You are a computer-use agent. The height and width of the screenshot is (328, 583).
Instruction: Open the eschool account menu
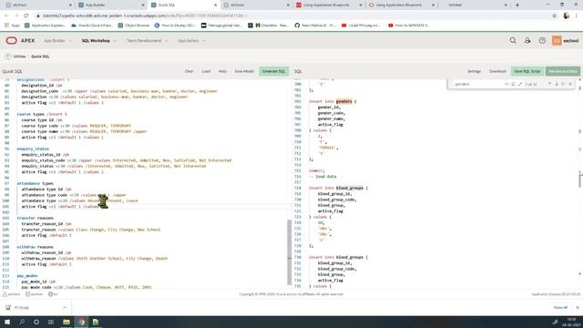pos(566,40)
